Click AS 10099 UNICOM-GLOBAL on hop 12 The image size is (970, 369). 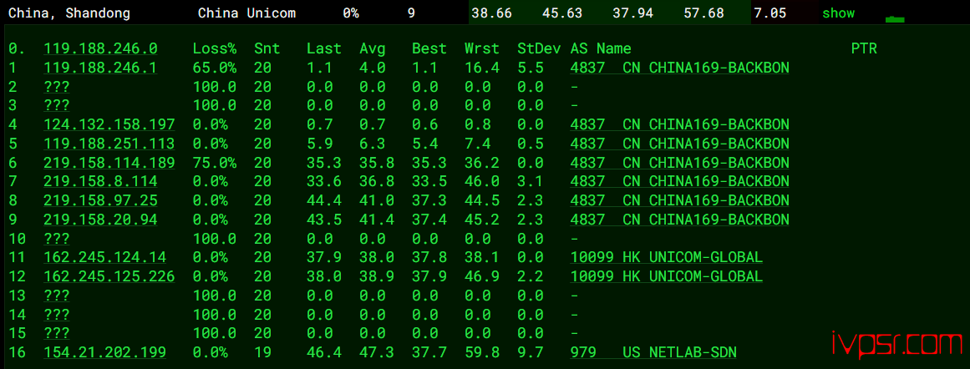pos(666,276)
